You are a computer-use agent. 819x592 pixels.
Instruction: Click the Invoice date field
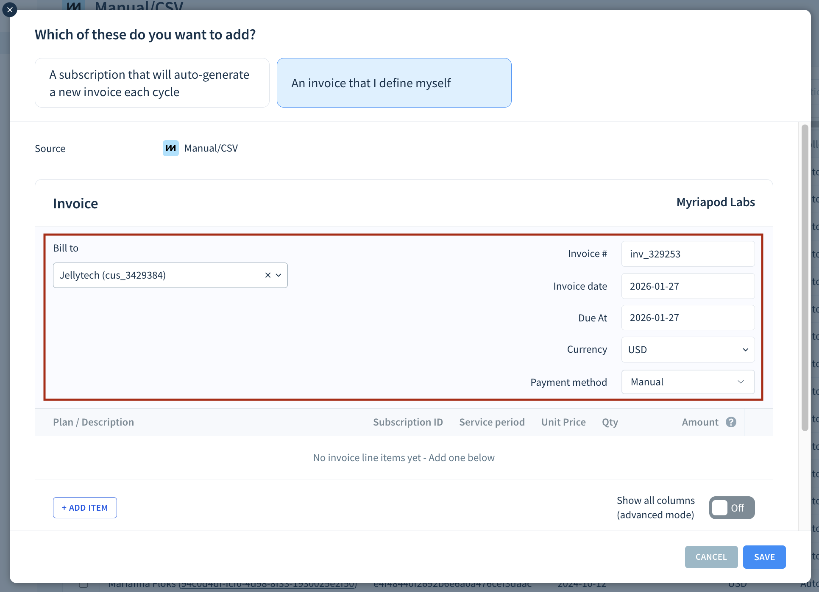coord(688,286)
